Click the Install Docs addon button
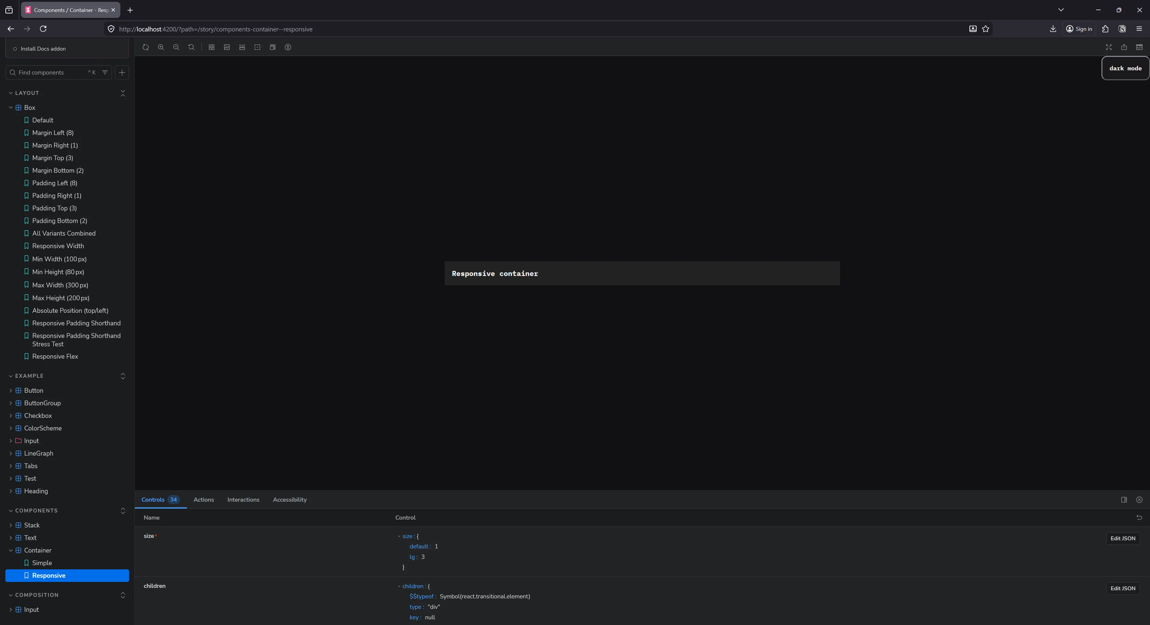The height and width of the screenshot is (625, 1150). coord(43,48)
